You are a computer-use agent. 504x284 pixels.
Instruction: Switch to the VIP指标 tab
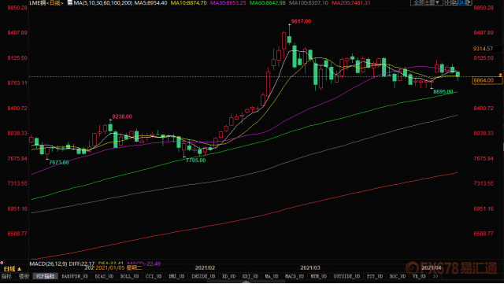pos(46,276)
